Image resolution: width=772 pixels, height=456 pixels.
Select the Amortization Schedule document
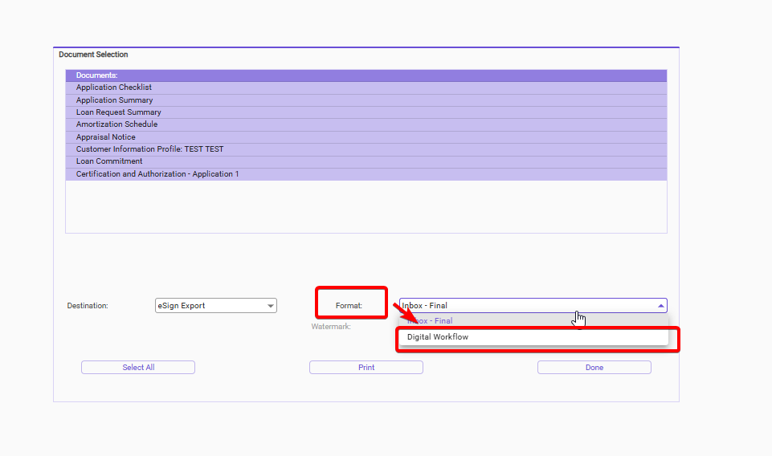(116, 124)
